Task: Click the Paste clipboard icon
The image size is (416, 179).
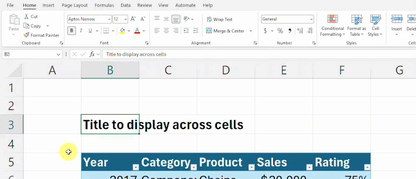Action: click(x=14, y=20)
